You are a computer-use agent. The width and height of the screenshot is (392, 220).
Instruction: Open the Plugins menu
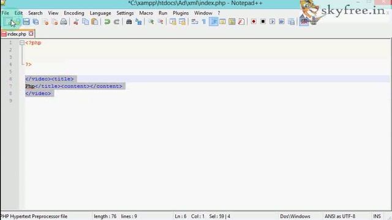pyautogui.click(x=181, y=13)
